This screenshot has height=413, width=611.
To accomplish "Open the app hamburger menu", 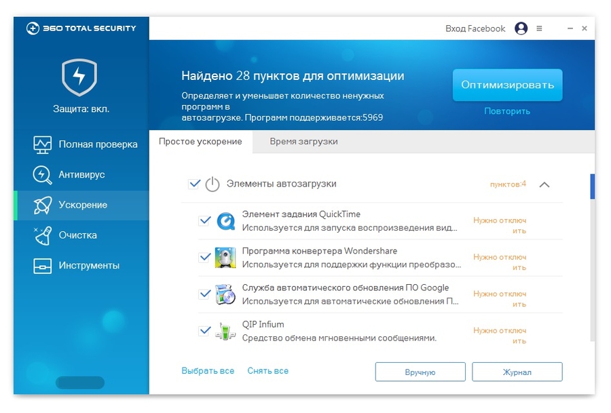I will pyautogui.click(x=538, y=28).
